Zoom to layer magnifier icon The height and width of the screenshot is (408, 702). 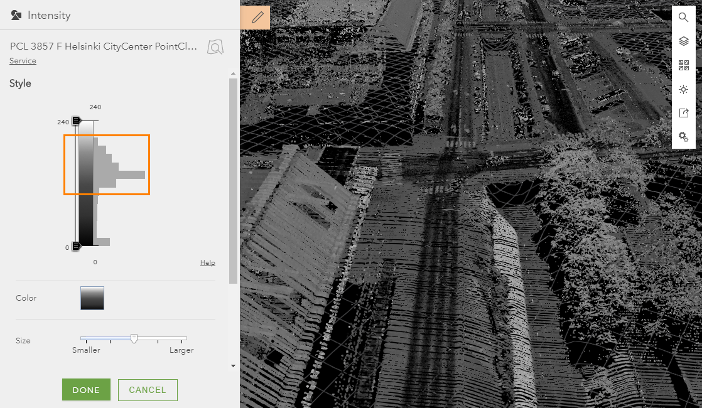(215, 47)
